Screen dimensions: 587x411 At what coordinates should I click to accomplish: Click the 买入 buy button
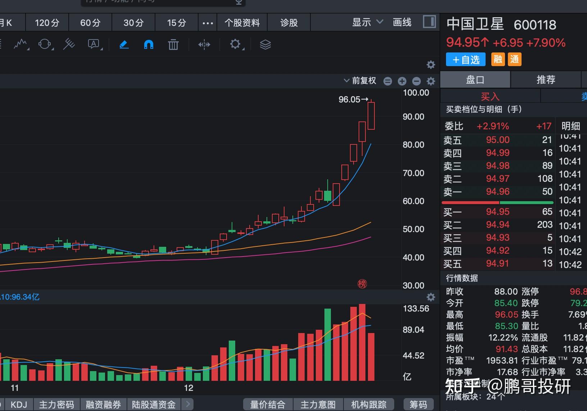[490, 96]
